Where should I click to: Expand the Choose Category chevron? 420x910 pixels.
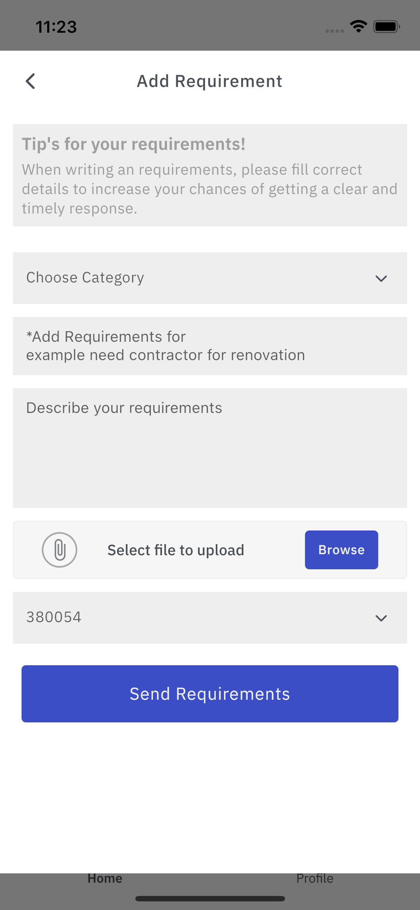coord(381,279)
